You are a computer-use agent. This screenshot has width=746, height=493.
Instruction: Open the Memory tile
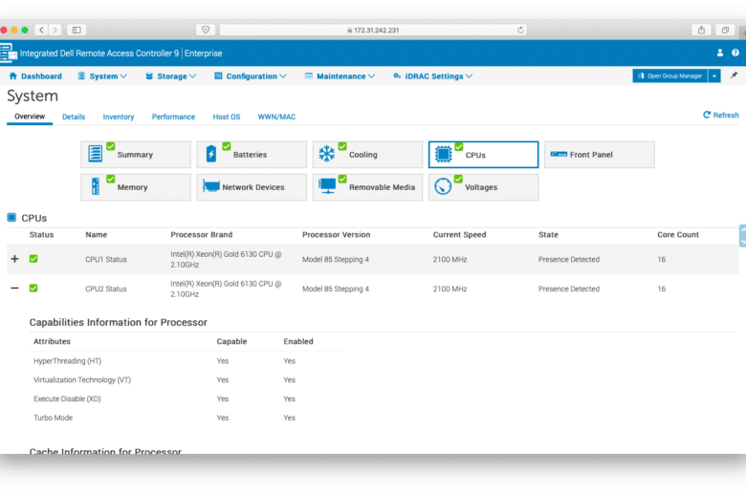[x=136, y=187]
